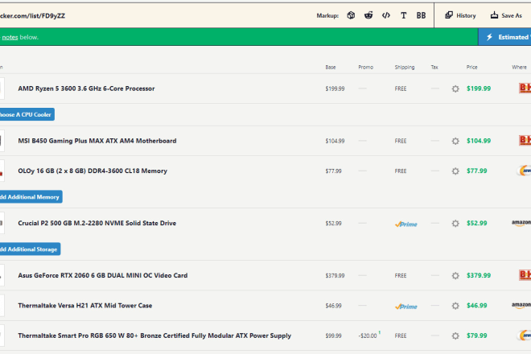The image size is (531, 354).
Task: Follow the notes link in green banner
Action: pyautogui.click(x=10, y=37)
